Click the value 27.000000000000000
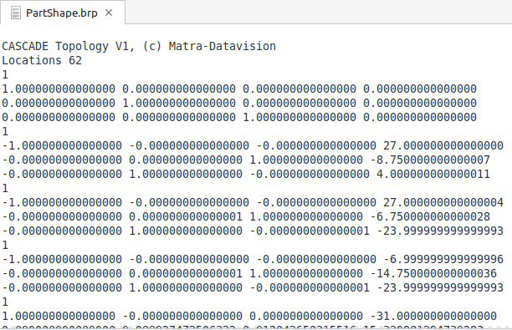Screen dimensions: 512x330 pos(443,145)
